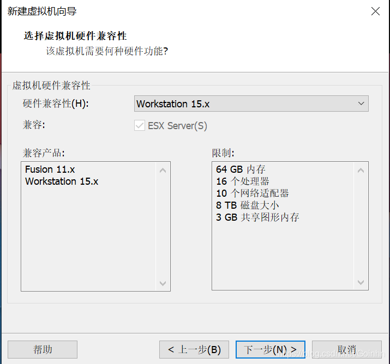
Task: Click the up arrow of limitations list scrollbar
Action: pos(361,171)
